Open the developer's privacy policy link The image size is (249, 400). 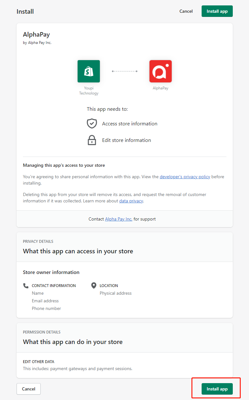coord(185,177)
